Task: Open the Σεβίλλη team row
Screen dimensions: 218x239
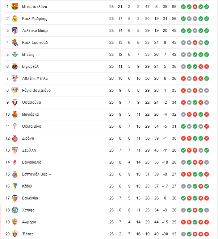Action: point(106,150)
